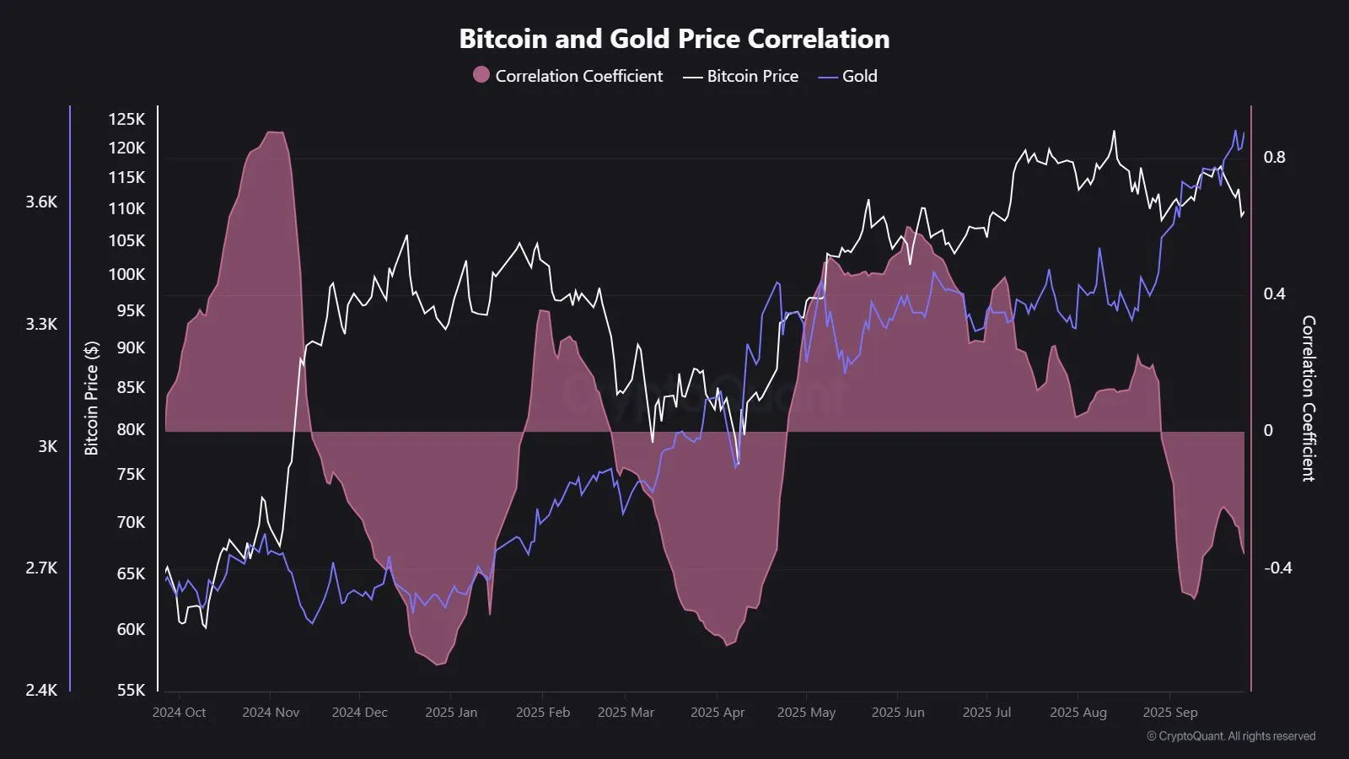The image size is (1349, 759).
Task: Click the 125K Bitcoin price axis label
Action: point(126,119)
